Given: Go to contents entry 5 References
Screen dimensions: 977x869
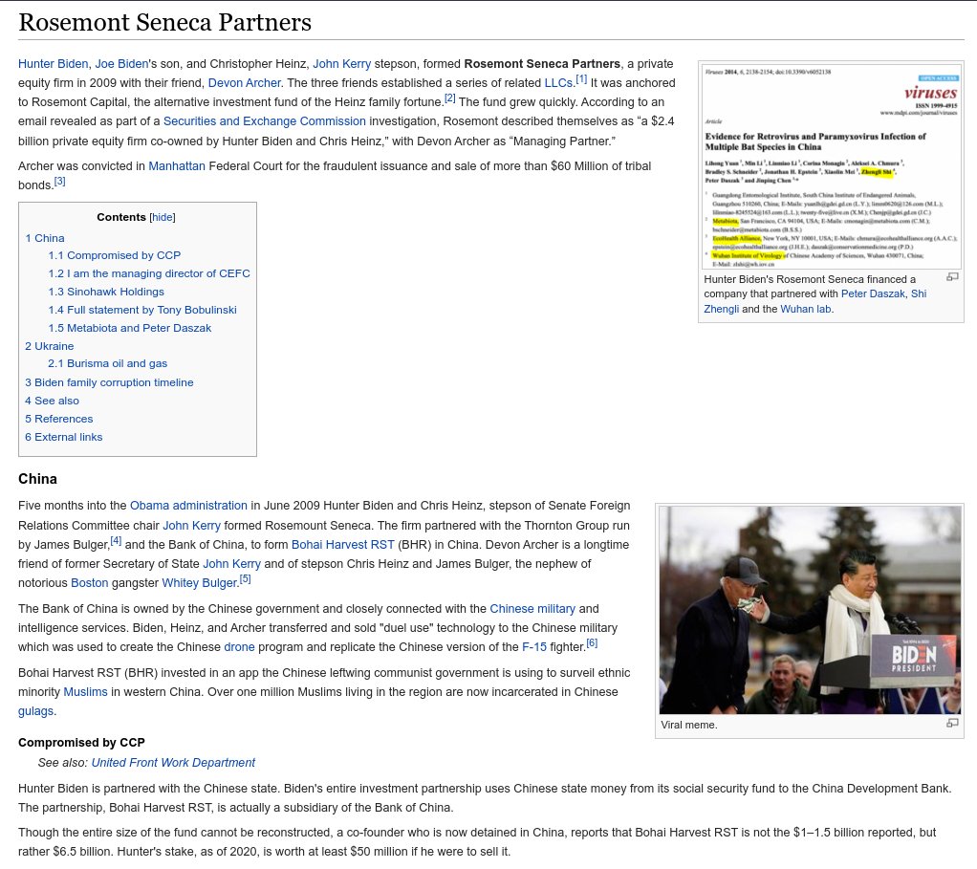Looking at the screenshot, I should click(59, 419).
